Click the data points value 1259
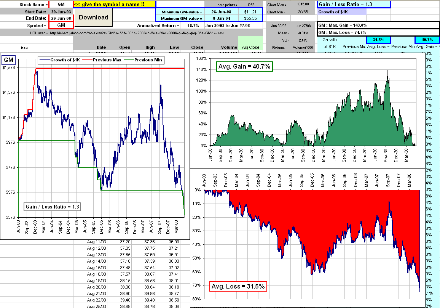The width and height of the screenshot is (440, 308). tap(251, 5)
